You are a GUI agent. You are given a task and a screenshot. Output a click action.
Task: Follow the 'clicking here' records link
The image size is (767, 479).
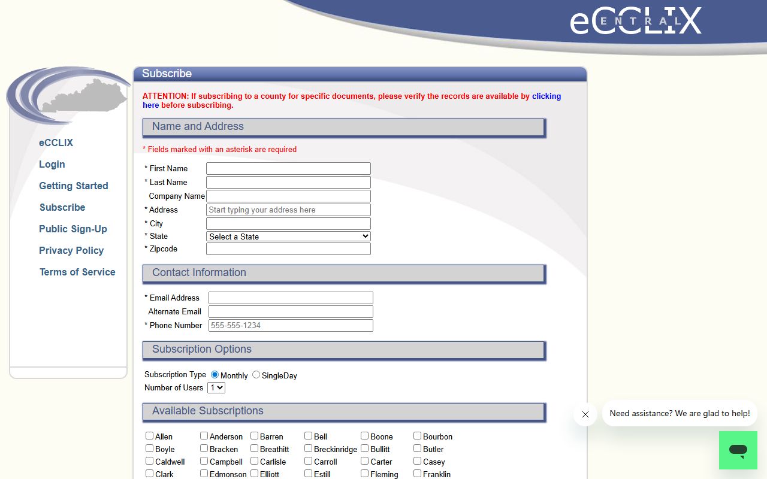click(x=546, y=96)
